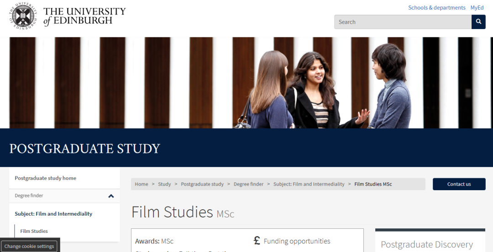
Task: Click the students hero banner image
Action: (246, 83)
